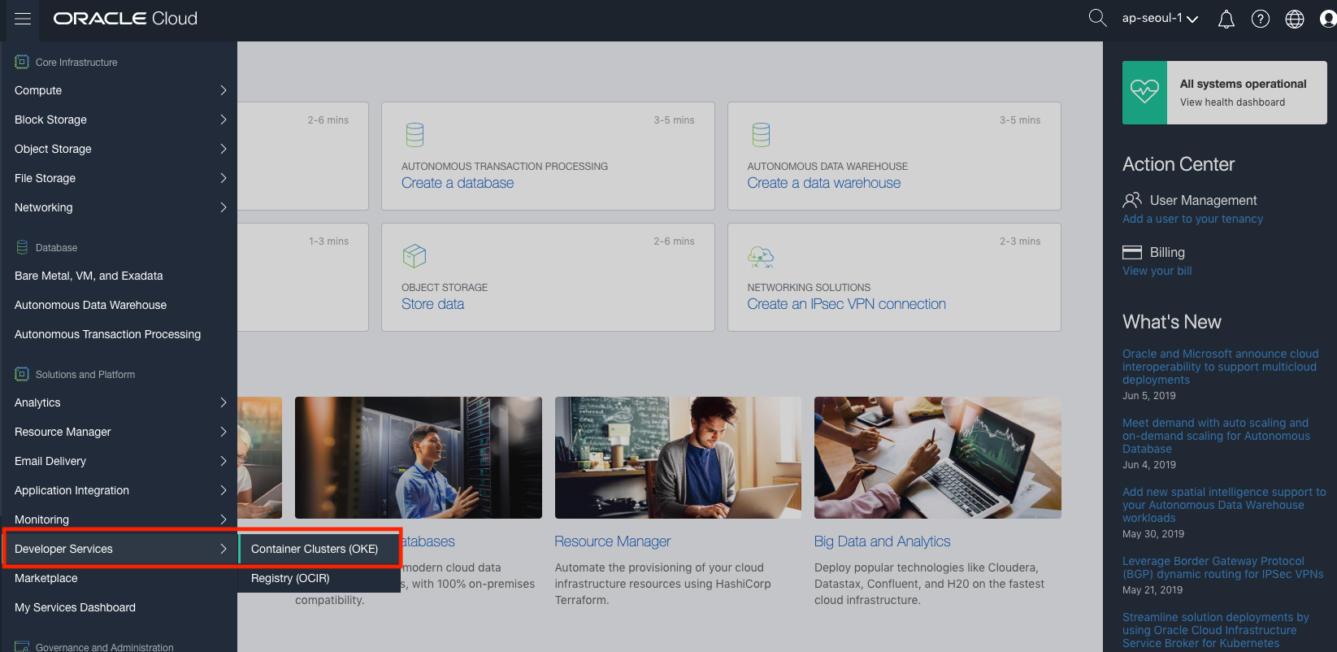
Task: Click the Oracle Cloud logo
Action: (125, 19)
